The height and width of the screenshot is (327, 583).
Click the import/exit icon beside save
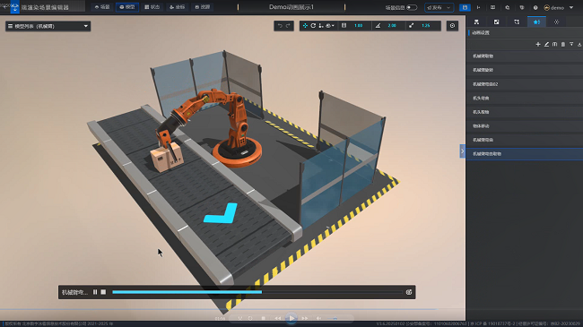pos(479,7)
